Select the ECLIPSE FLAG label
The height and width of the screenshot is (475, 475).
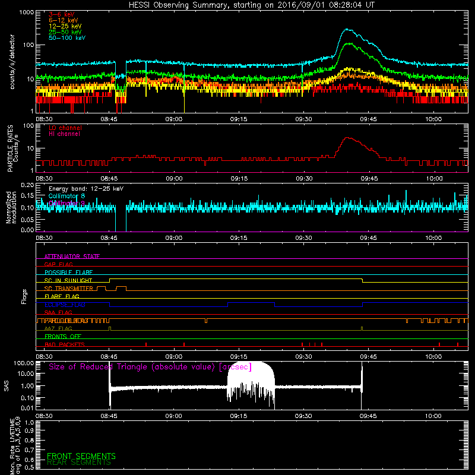(x=65, y=305)
